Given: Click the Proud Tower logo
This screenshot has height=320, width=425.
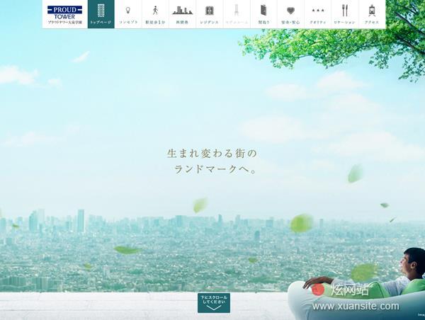Looking at the screenshot, I should (64, 14).
